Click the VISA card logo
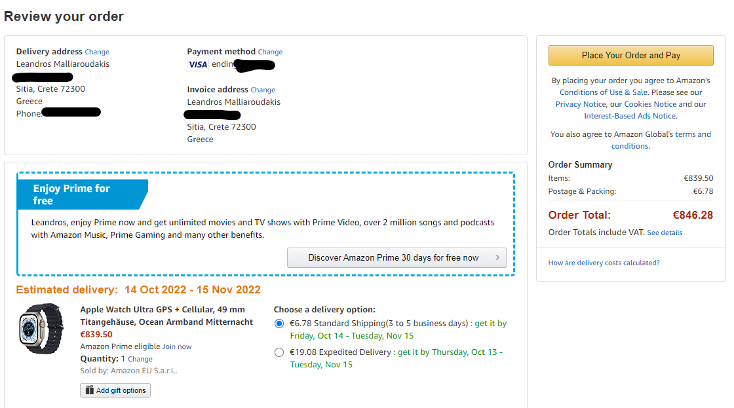The image size is (734, 408). (x=198, y=65)
